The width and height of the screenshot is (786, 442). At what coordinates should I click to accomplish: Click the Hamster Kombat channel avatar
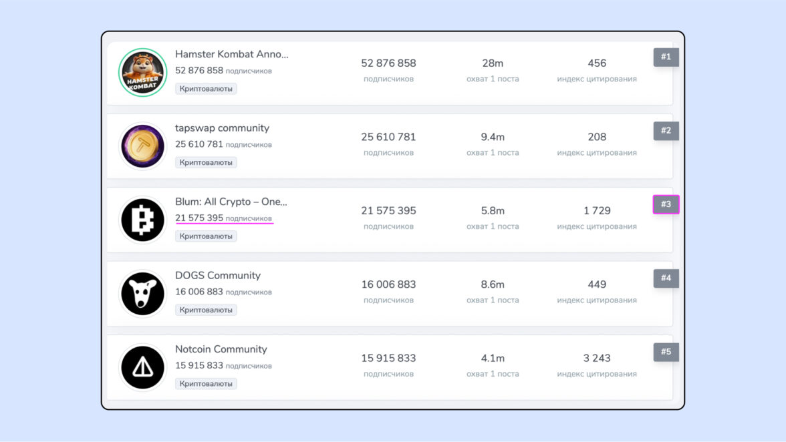click(x=142, y=73)
